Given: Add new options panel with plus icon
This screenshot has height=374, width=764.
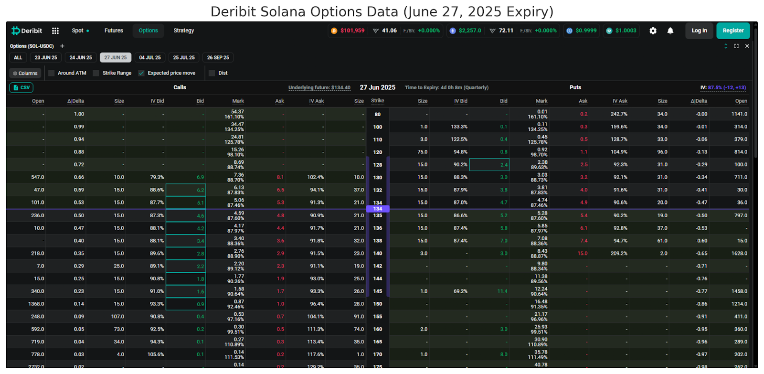Looking at the screenshot, I should pyautogui.click(x=62, y=46).
